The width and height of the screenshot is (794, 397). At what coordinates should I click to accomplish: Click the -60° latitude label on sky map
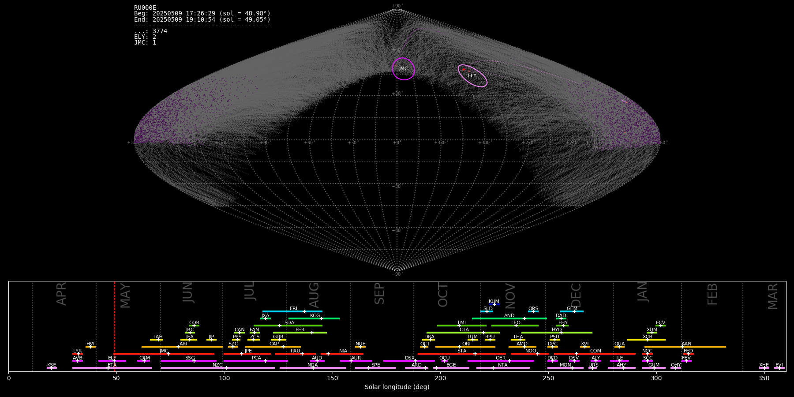point(397,230)
